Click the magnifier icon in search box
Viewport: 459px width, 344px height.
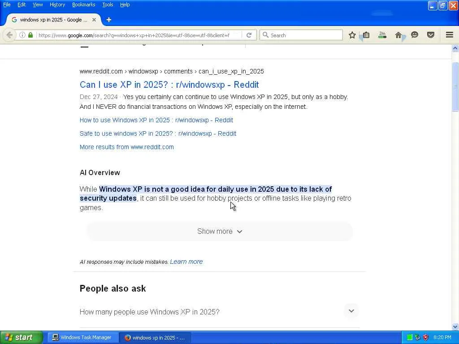[x=265, y=35]
